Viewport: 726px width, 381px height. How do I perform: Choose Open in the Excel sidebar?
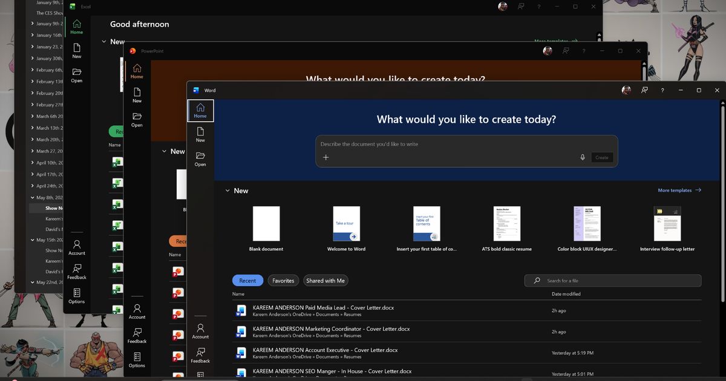click(76, 75)
